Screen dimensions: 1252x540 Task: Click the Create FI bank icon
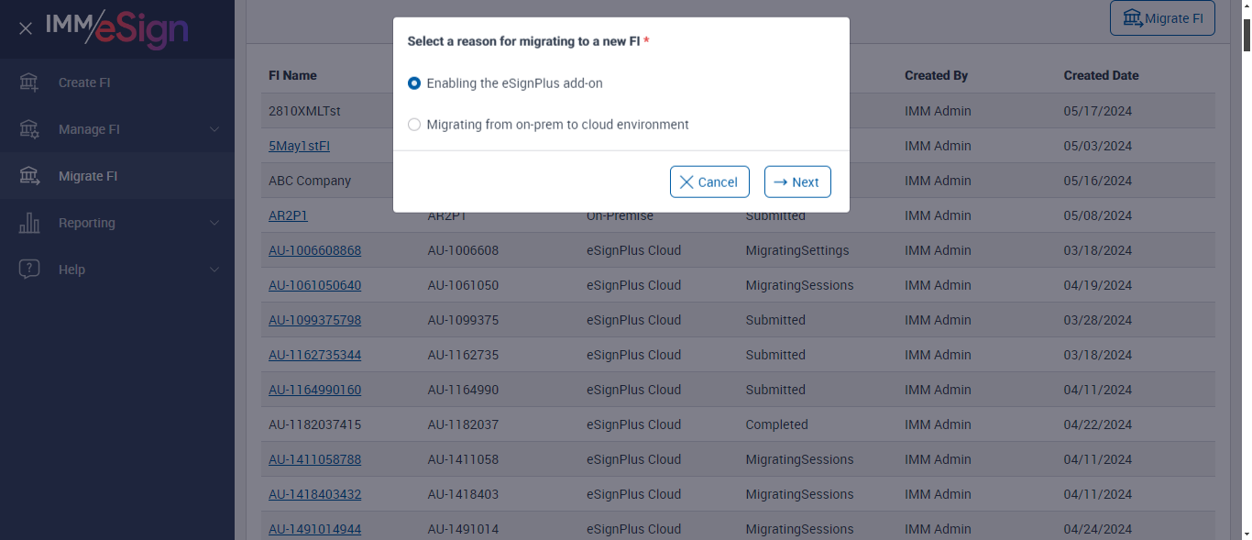(29, 83)
